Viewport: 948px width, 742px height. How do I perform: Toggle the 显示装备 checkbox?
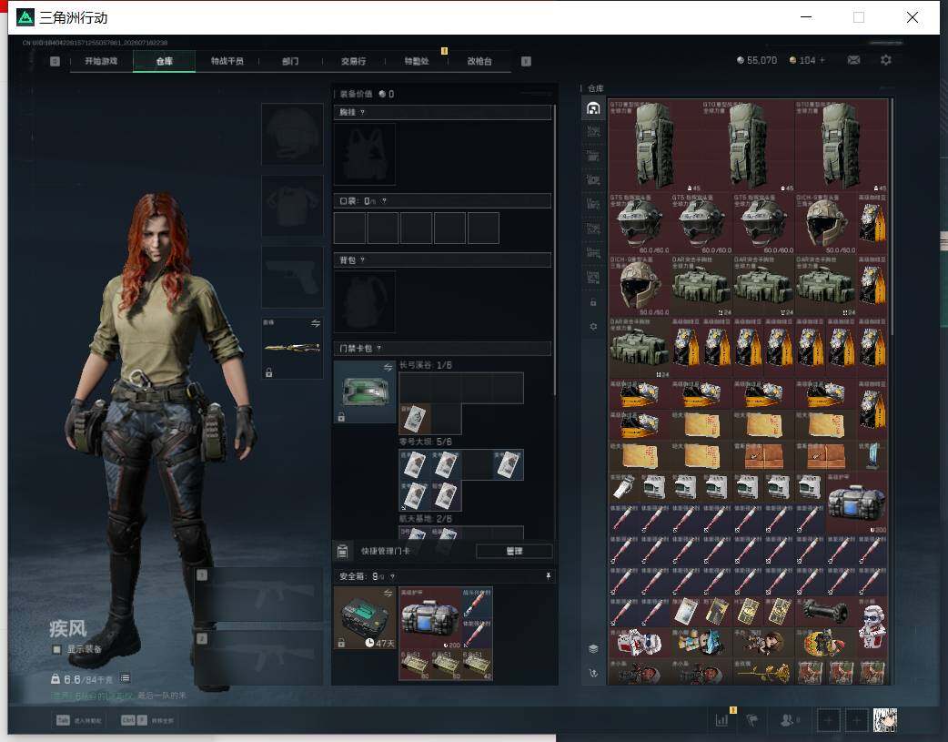click(x=56, y=649)
